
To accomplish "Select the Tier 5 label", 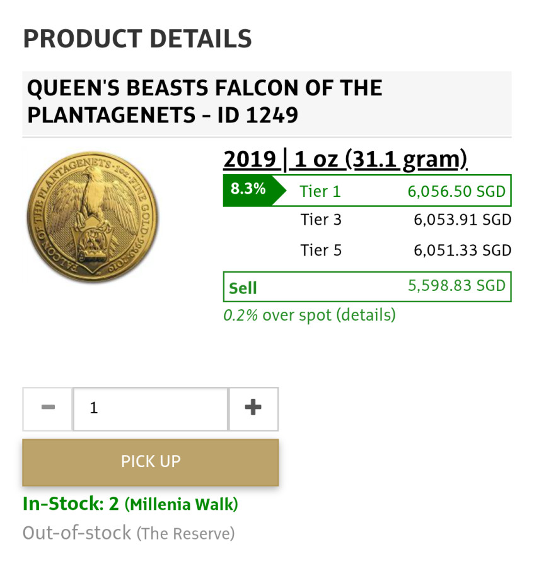I will [x=321, y=251].
